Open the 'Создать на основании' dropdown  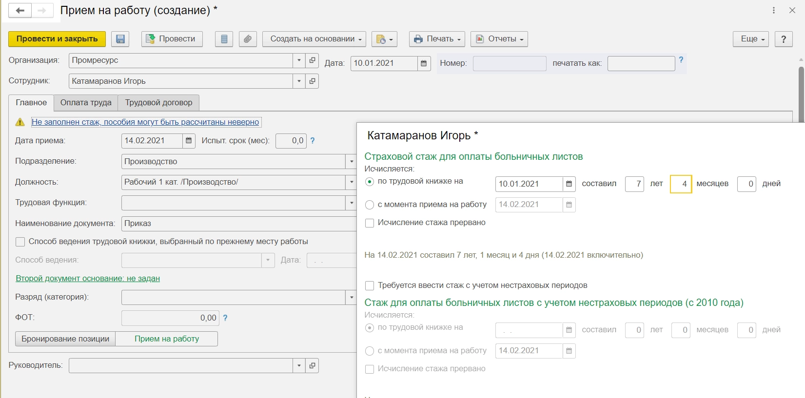314,39
